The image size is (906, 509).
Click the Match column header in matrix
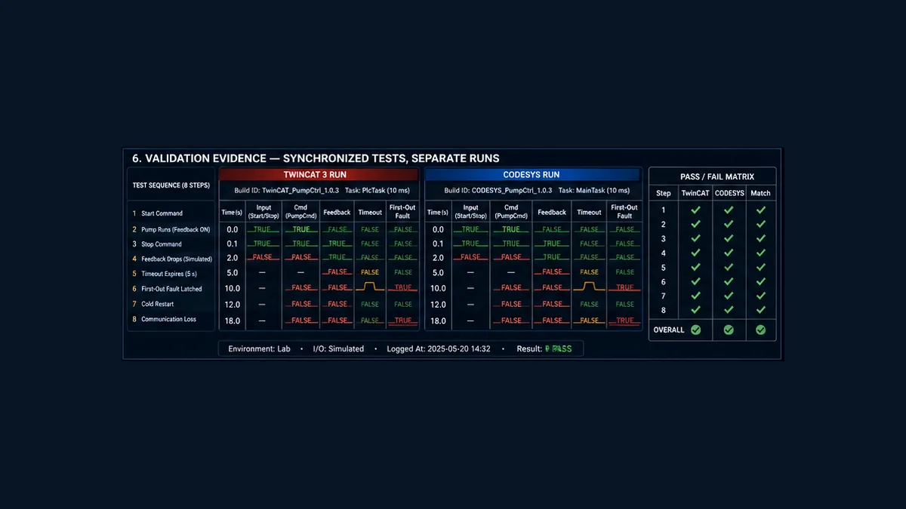[x=760, y=193]
